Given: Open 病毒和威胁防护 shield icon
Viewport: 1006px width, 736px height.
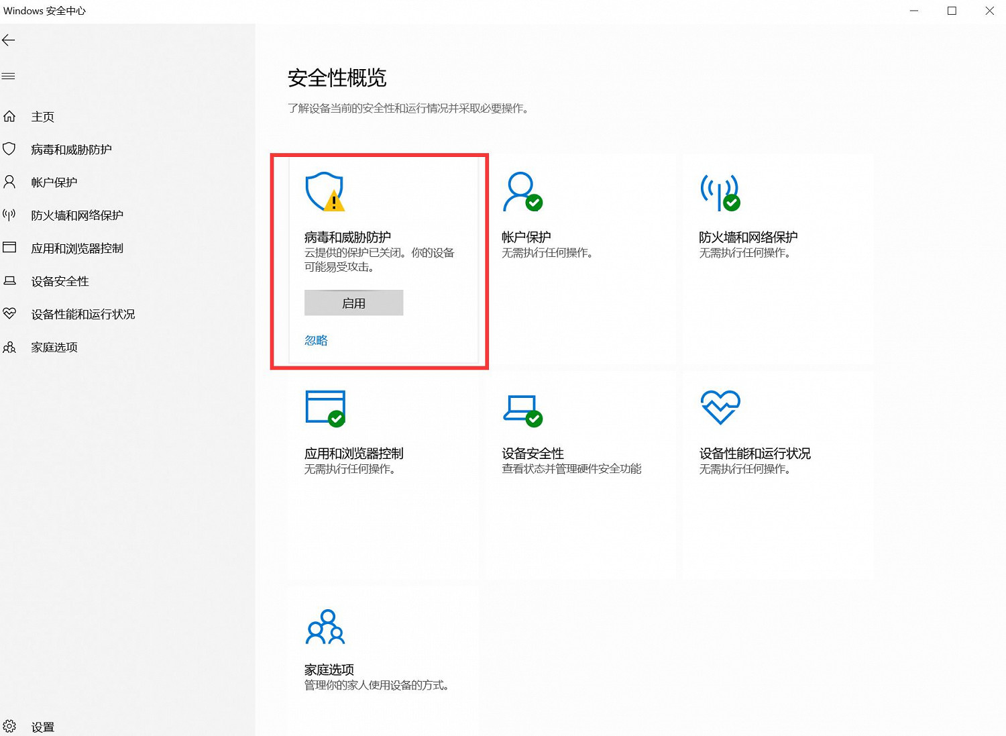Looking at the screenshot, I should point(324,192).
